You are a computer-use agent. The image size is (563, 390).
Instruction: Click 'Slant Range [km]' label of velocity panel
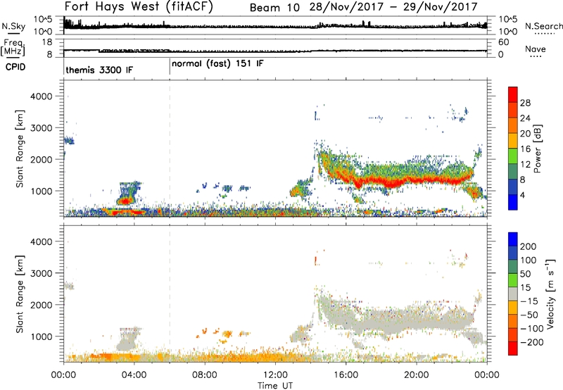20,294
